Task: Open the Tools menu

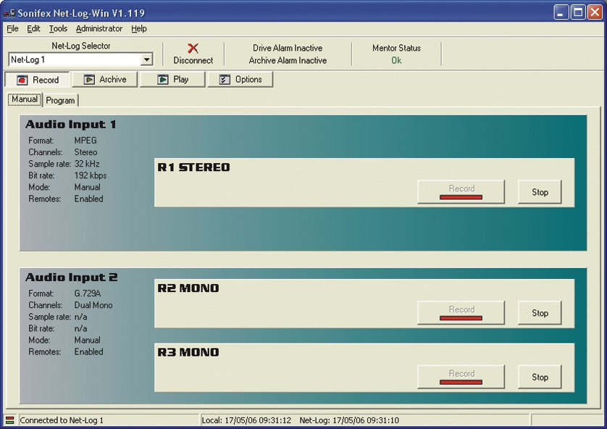Action: point(58,29)
